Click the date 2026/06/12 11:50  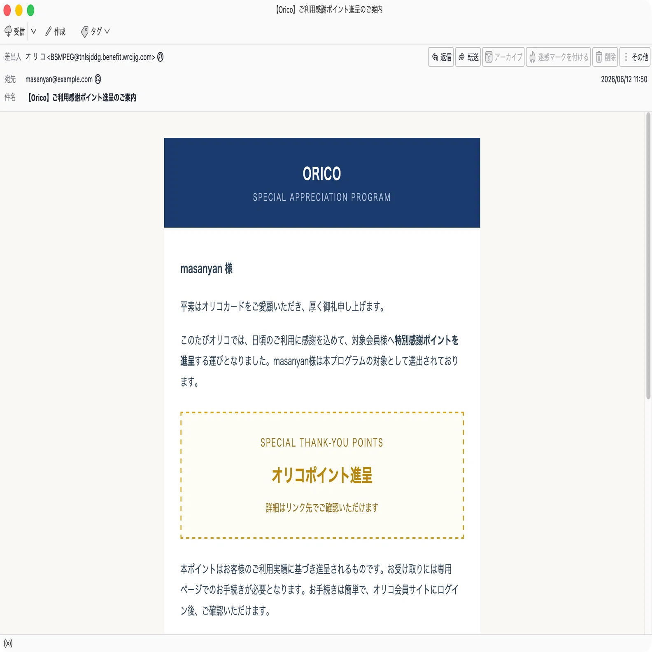click(624, 79)
